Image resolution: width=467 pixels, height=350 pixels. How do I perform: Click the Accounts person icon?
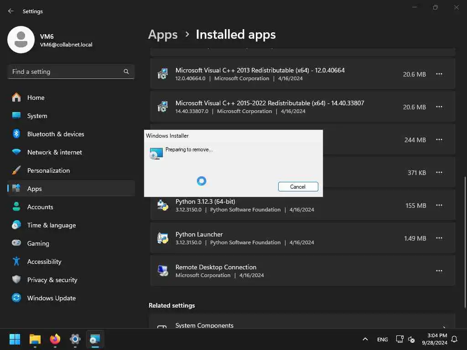[x=16, y=206]
